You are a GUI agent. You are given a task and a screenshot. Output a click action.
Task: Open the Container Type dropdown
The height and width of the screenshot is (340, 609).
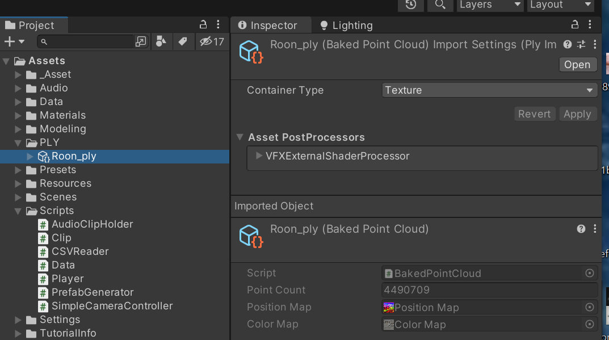click(489, 90)
